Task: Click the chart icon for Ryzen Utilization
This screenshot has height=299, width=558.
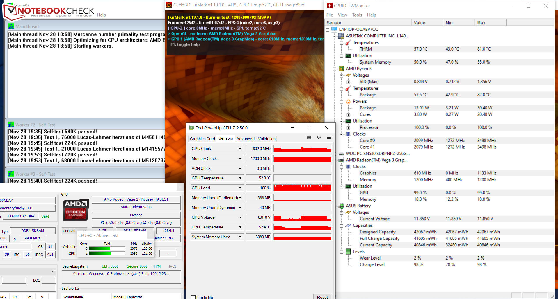Action: [x=348, y=121]
